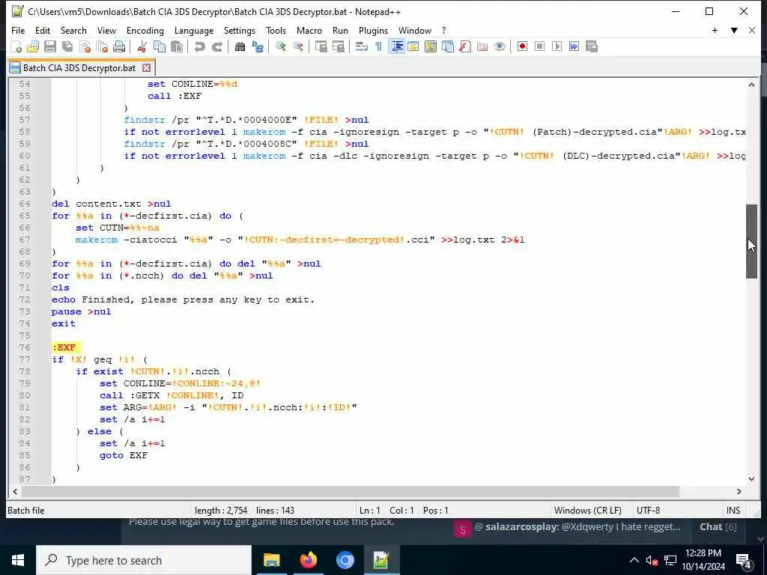This screenshot has height=575, width=767.
Task: Toggle Word Wrap in the toolbar
Action: point(361,46)
